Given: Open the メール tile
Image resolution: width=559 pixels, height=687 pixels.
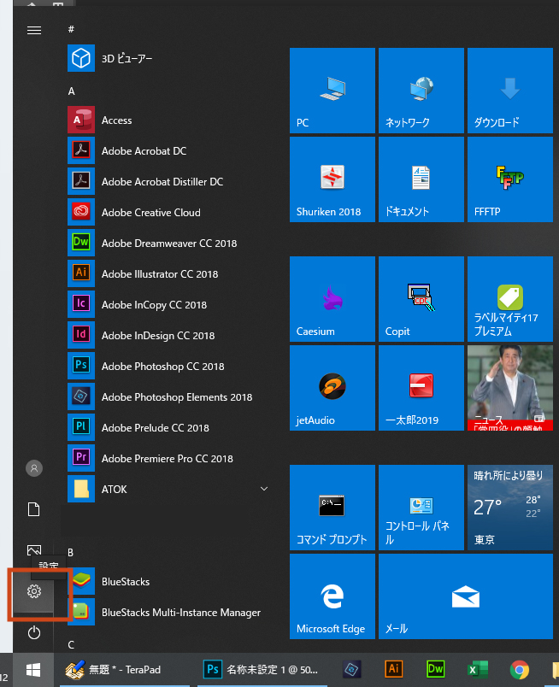Looking at the screenshot, I should click(x=466, y=596).
